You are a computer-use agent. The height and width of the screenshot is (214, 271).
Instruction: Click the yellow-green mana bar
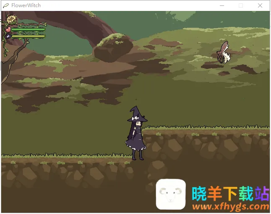click(28, 36)
